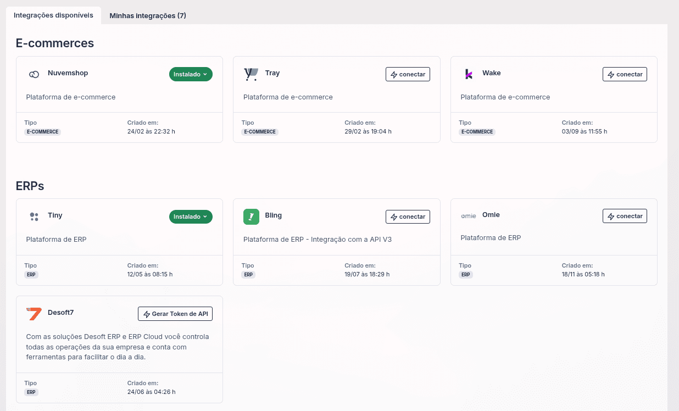The width and height of the screenshot is (679, 411).
Task: Click the Tiny dots logo icon
Action: click(x=34, y=216)
